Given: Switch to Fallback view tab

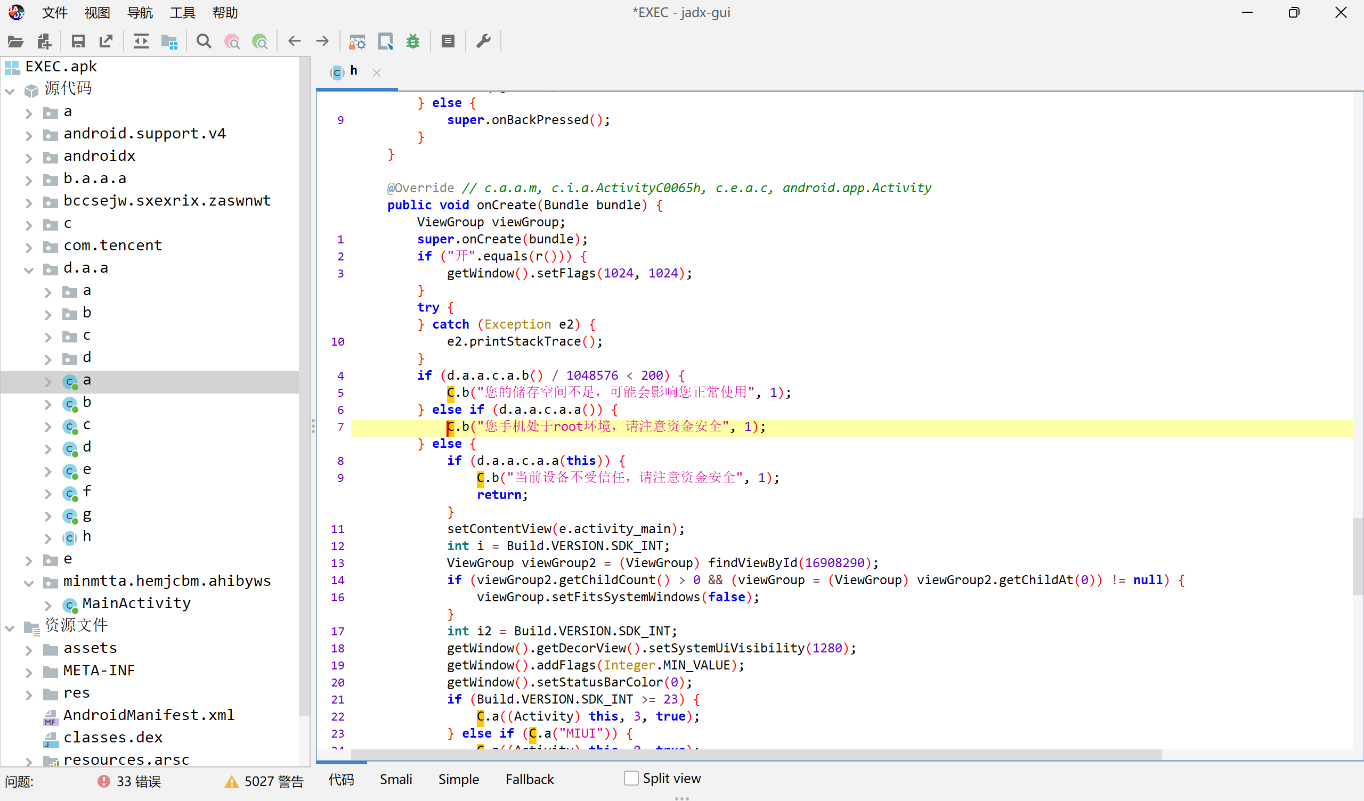Looking at the screenshot, I should click(530, 779).
